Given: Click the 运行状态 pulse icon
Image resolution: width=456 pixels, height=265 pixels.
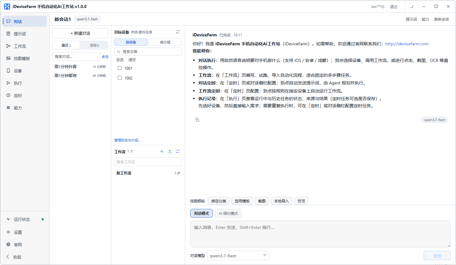Looking at the screenshot, I should click(x=8, y=219).
